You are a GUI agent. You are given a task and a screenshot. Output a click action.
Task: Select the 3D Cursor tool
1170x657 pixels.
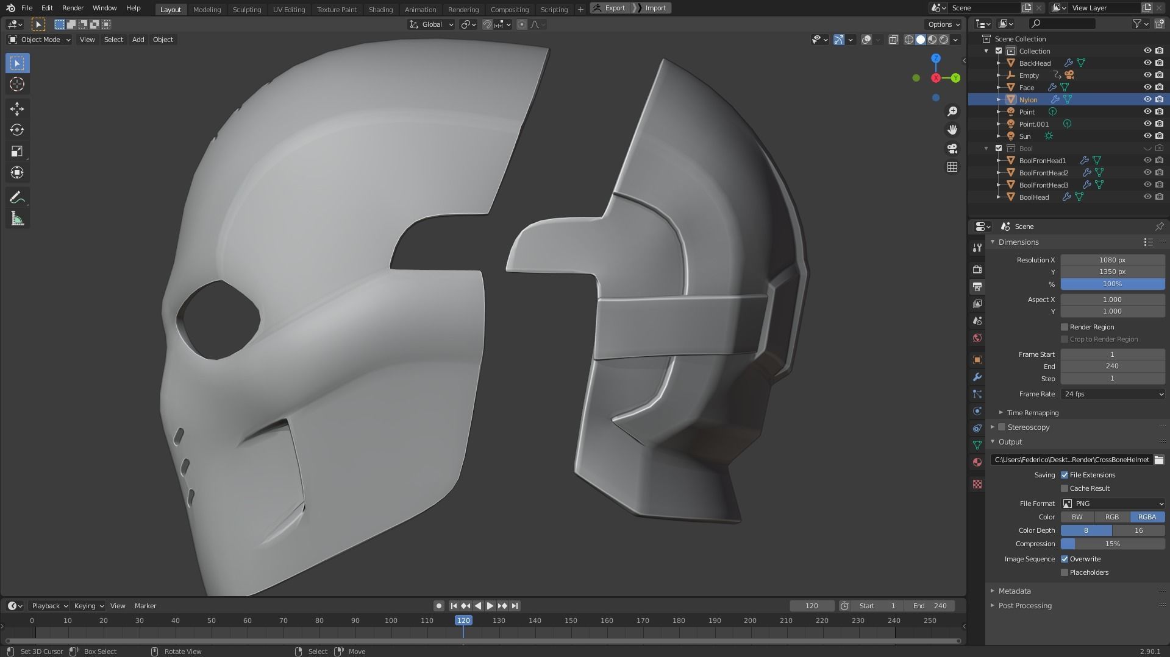click(x=17, y=85)
